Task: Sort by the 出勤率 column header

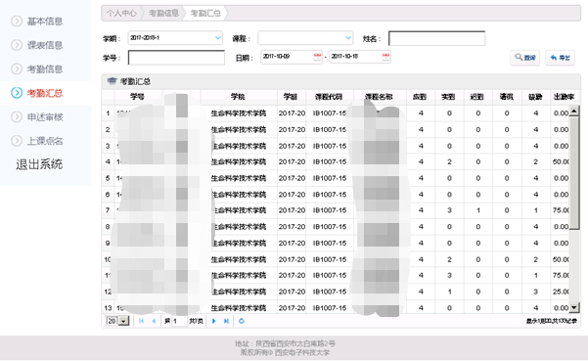Action: (564, 97)
